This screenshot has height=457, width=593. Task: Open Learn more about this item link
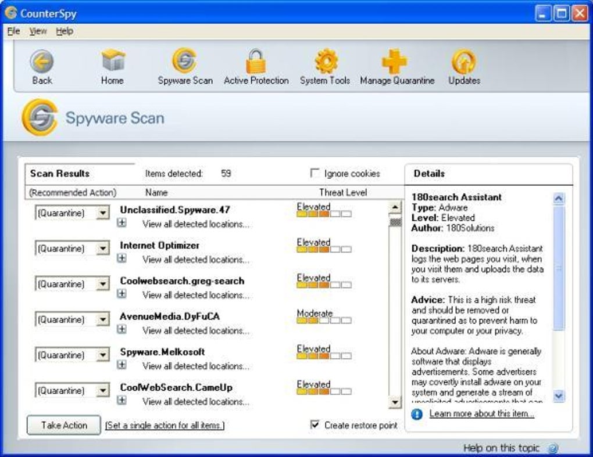[482, 413]
